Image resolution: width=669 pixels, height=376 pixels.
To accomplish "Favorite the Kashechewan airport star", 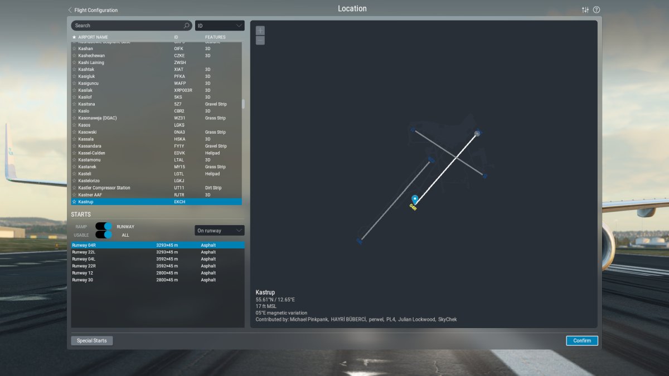I will [74, 56].
